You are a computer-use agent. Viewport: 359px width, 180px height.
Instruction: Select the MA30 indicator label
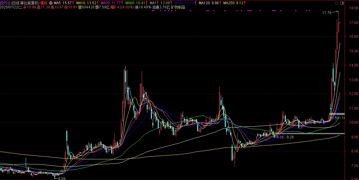pyautogui.click(x=184, y=3)
